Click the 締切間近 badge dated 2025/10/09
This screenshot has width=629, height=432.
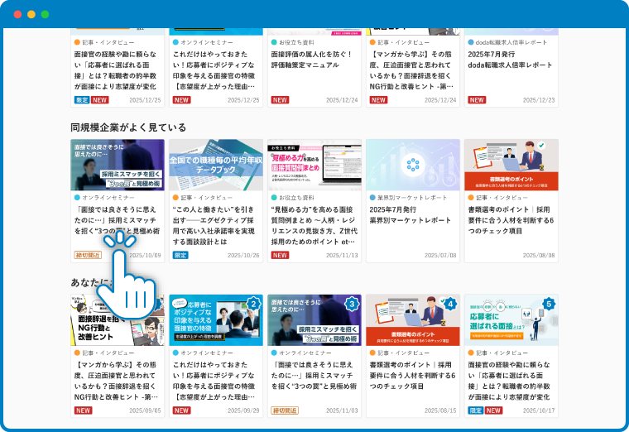click(x=88, y=256)
